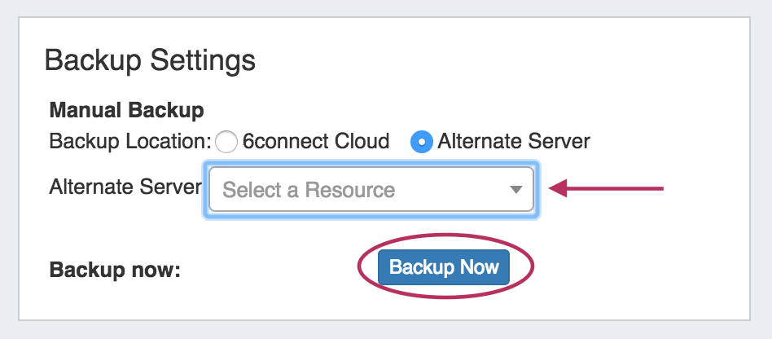This screenshot has width=772, height=339.
Task: Select the Alternate Server radio button
Action: [422, 142]
